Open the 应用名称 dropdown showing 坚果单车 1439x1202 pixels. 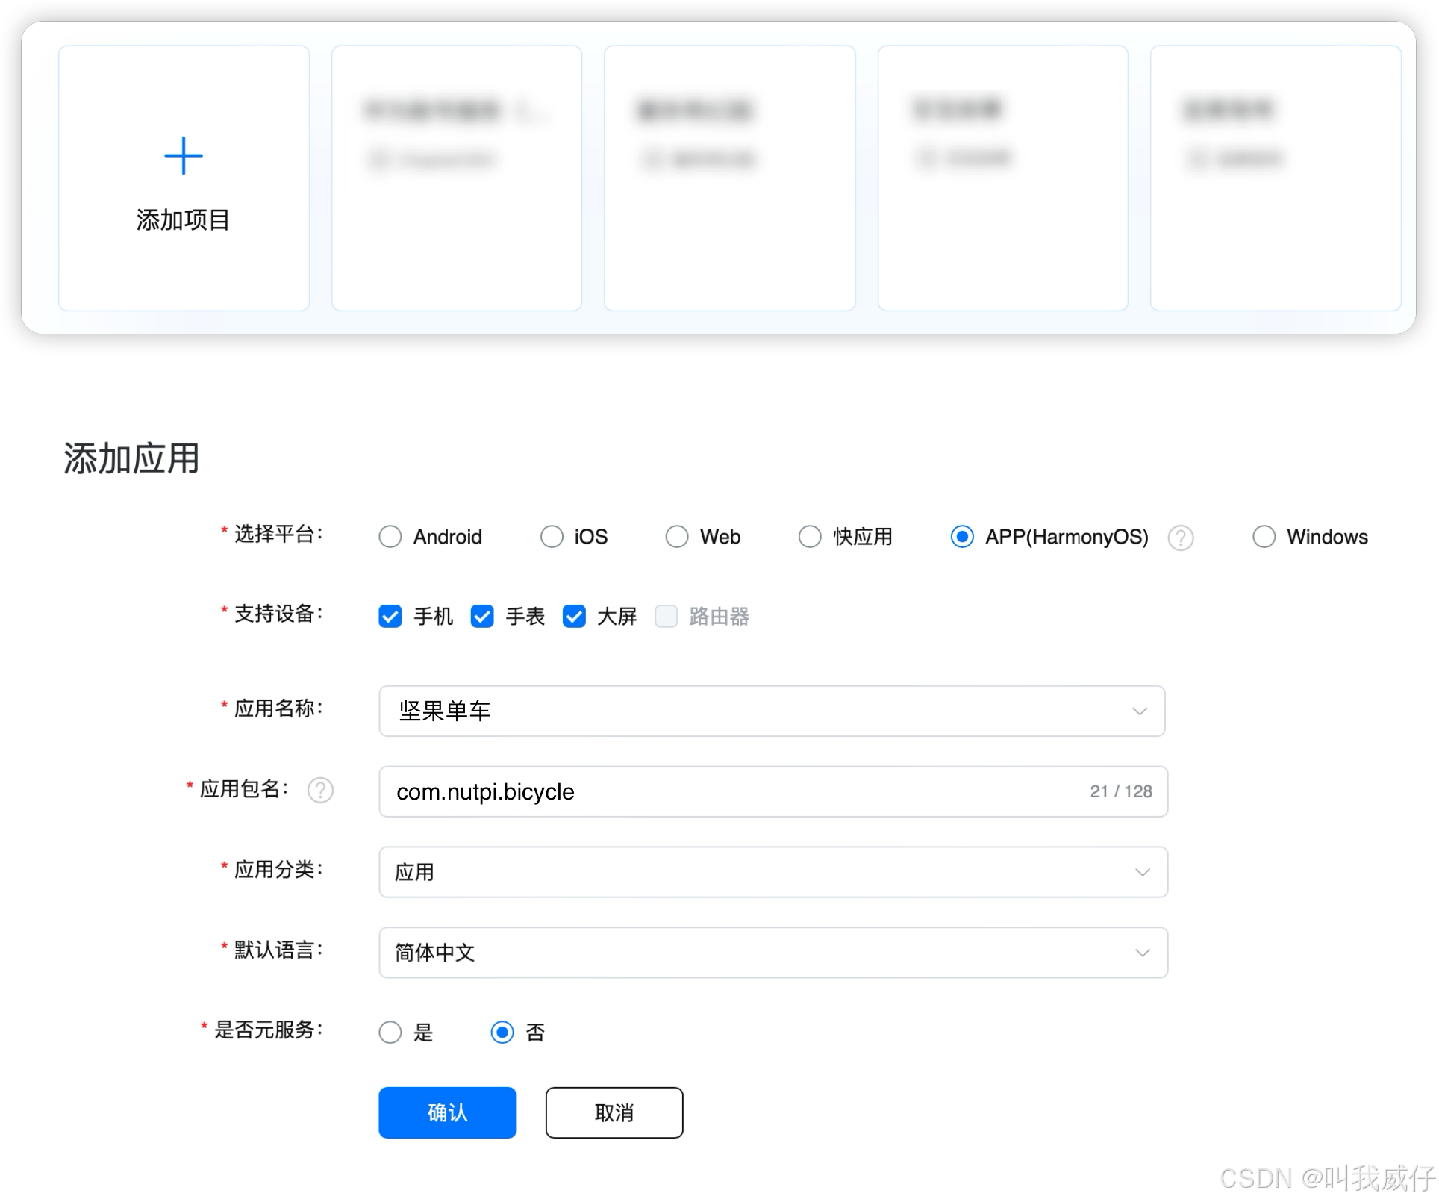(x=772, y=711)
